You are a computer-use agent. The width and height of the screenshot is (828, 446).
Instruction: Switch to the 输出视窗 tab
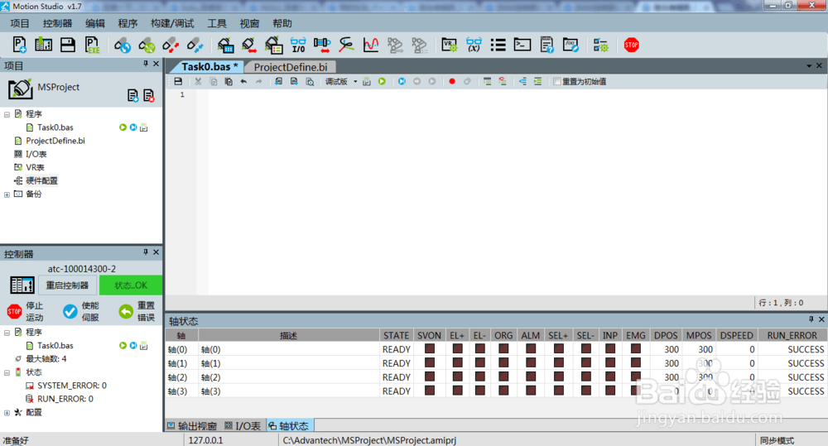coord(192,425)
